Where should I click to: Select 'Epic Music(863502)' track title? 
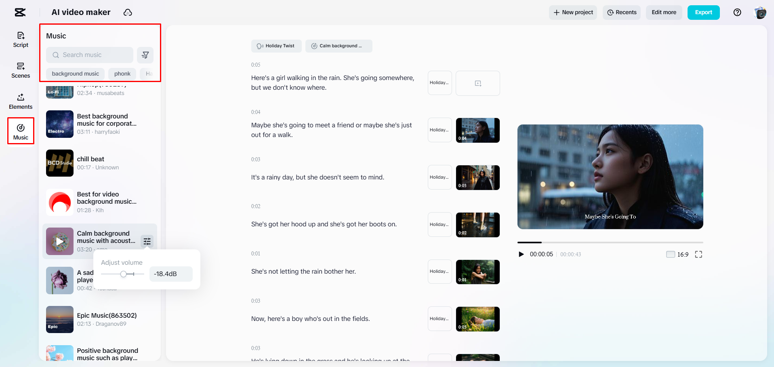107,316
